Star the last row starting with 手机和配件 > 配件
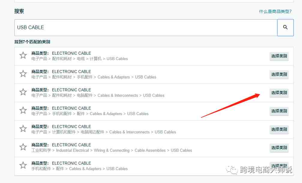This screenshot has height=183, width=302. coord(23,166)
